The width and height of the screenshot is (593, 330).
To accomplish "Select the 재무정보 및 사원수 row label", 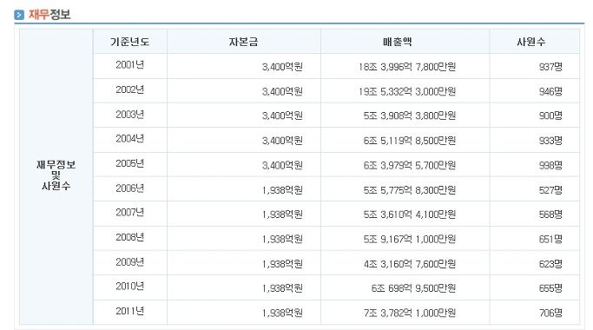I will [x=56, y=175].
